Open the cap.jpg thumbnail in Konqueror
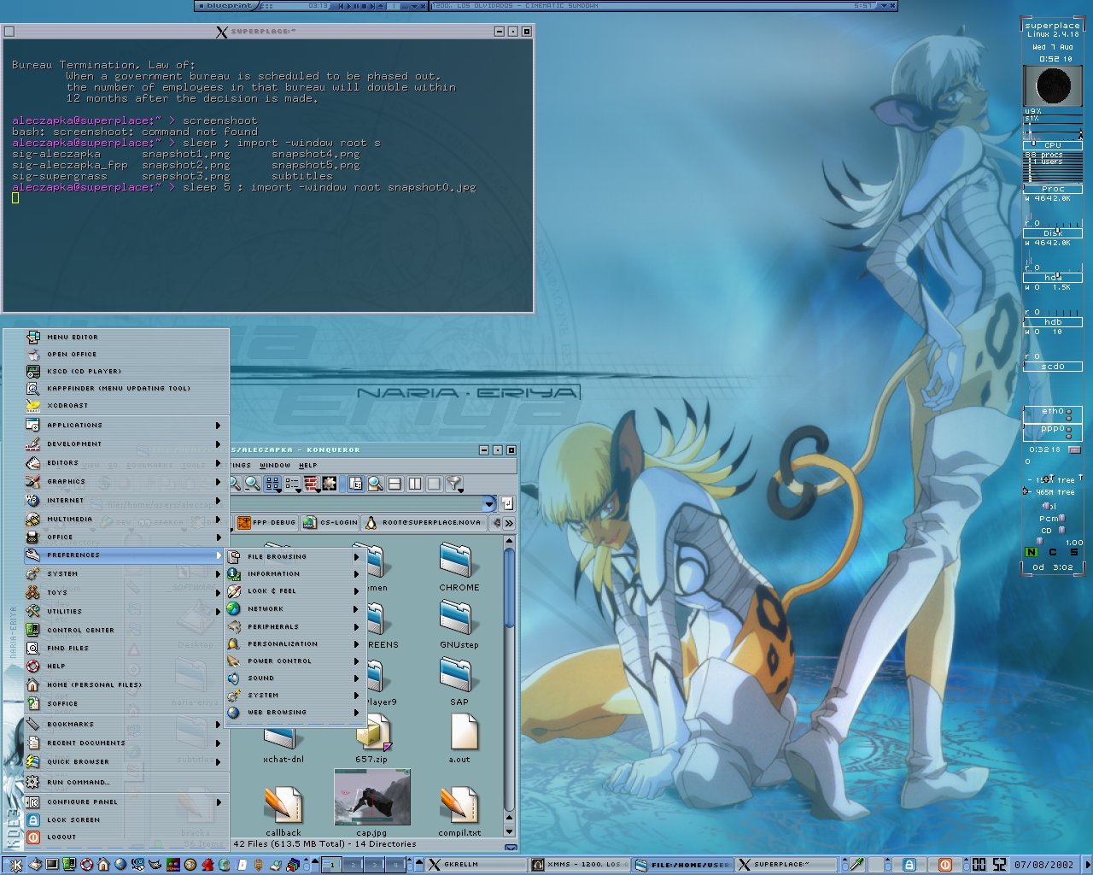Viewport: 1093px width, 875px height. [x=372, y=802]
